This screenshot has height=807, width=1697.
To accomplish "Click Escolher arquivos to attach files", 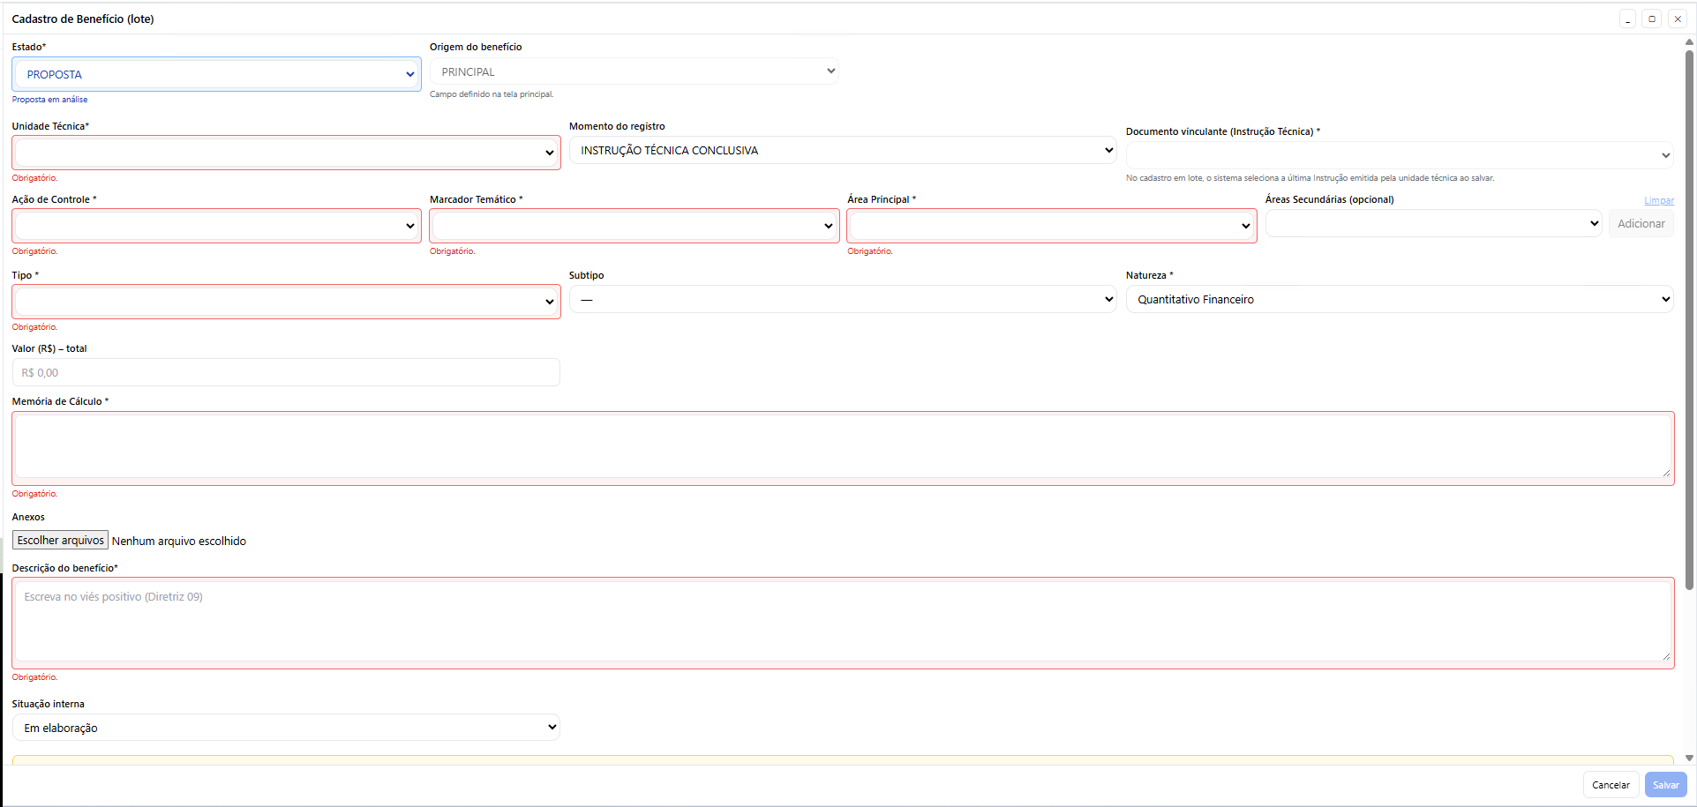I will 61,541.
